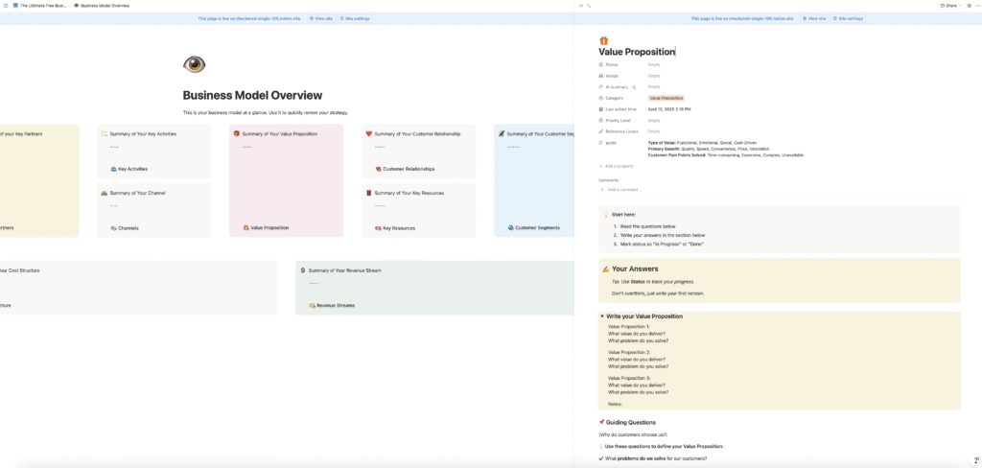This screenshot has width=982, height=468.
Task: Collapse the Write your Value Proposition toggle
Action: (602, 316)
